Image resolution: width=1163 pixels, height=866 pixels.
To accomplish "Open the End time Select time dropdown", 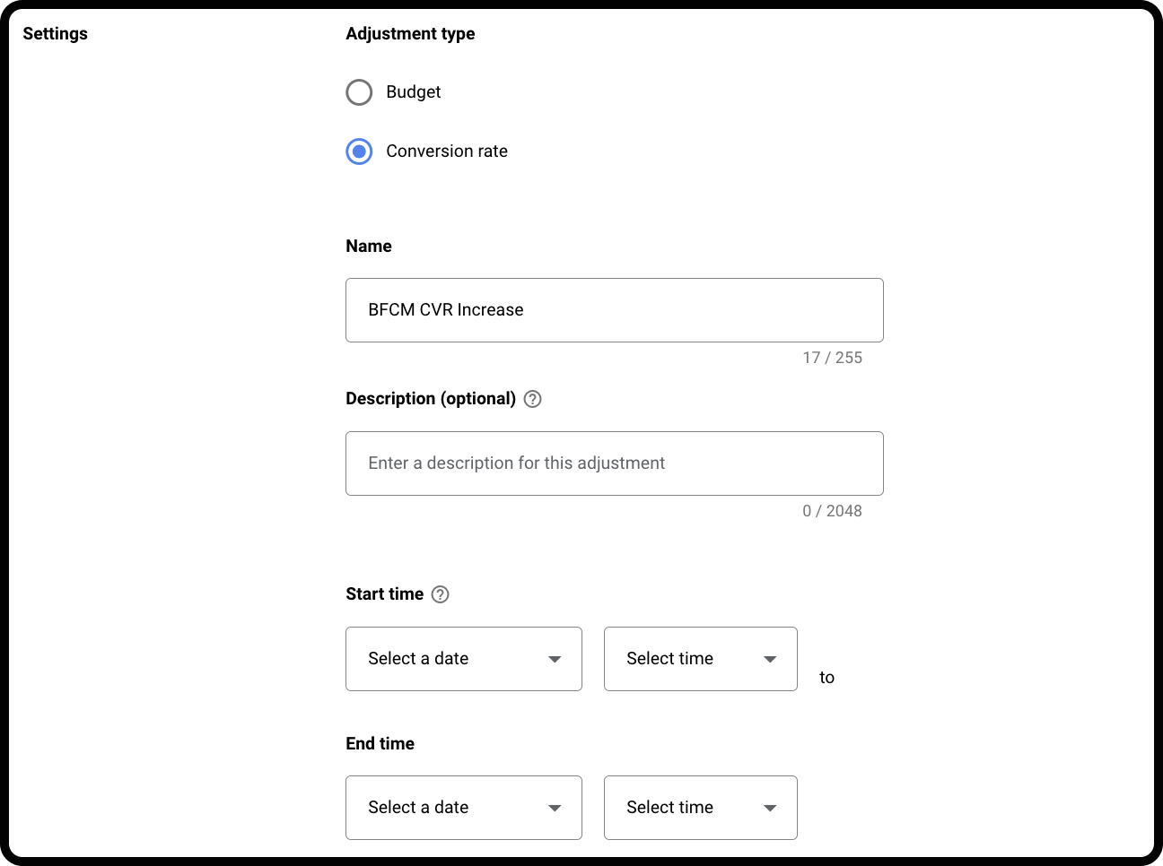I will [701, 808].
